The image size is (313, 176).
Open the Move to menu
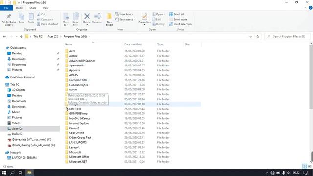click(66, 20)
